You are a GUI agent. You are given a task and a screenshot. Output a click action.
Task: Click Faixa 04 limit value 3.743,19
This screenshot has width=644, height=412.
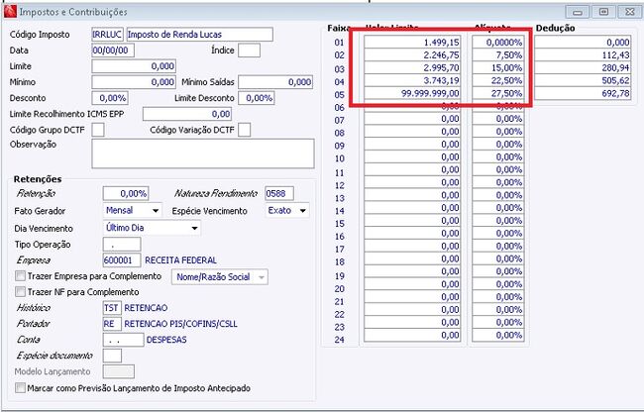412,80
